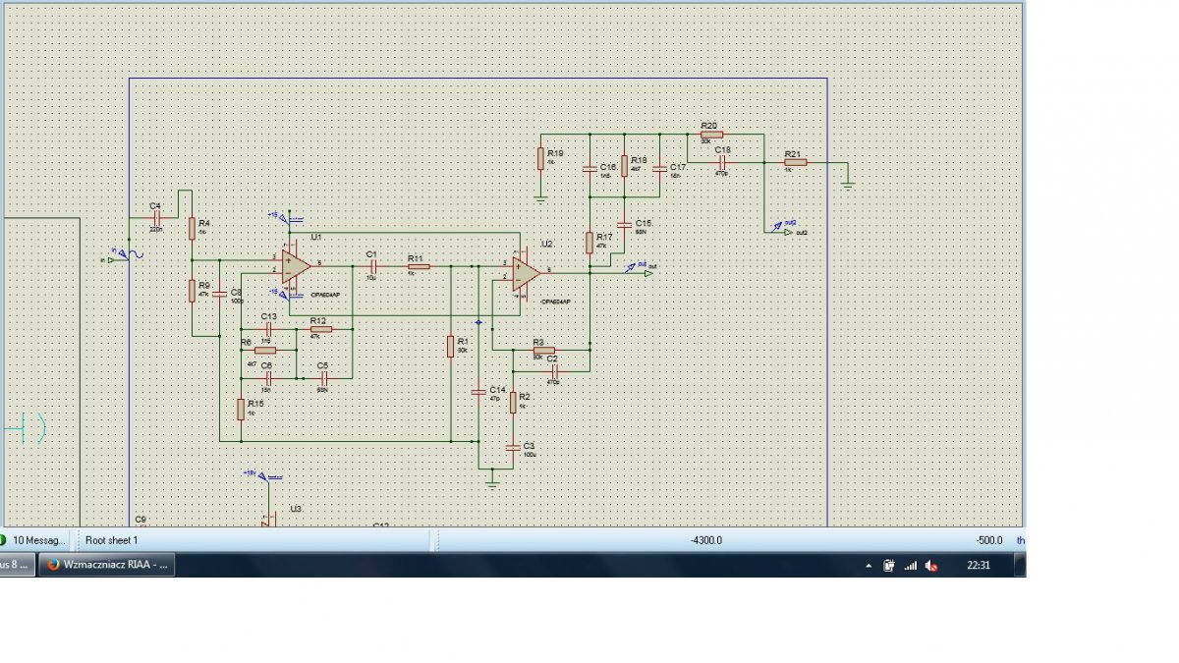Select resistor R3
The image size is (1179, 663).
543,350
